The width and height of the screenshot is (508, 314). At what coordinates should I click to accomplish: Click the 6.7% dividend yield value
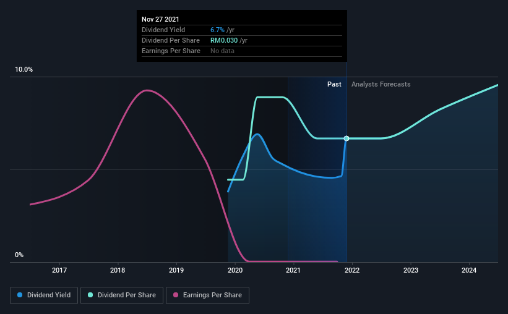pyautogui.click(x=217, y=30)
